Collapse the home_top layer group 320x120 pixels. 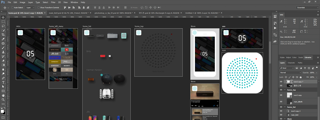[285, 90]
